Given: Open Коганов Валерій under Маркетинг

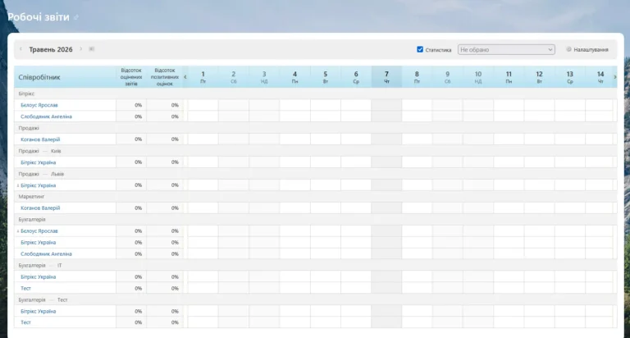Looking at the screenshot, I should (40, 208).
